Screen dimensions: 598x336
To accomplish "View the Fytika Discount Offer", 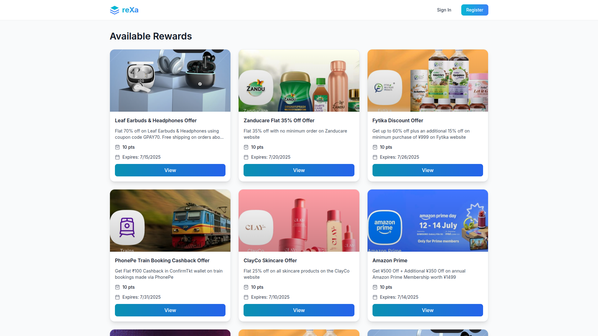I will 428,170.
